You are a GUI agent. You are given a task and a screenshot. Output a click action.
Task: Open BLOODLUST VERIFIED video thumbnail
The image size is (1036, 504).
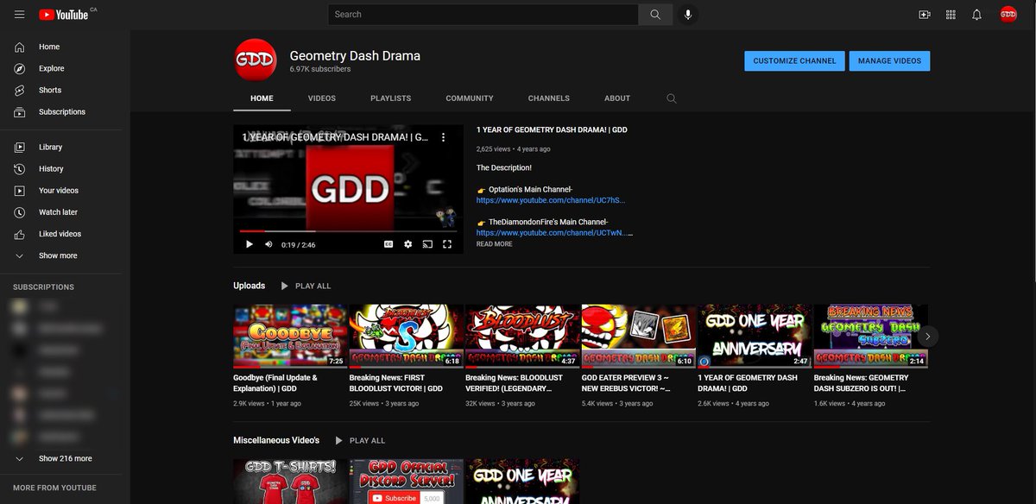(x=522, y=337)
